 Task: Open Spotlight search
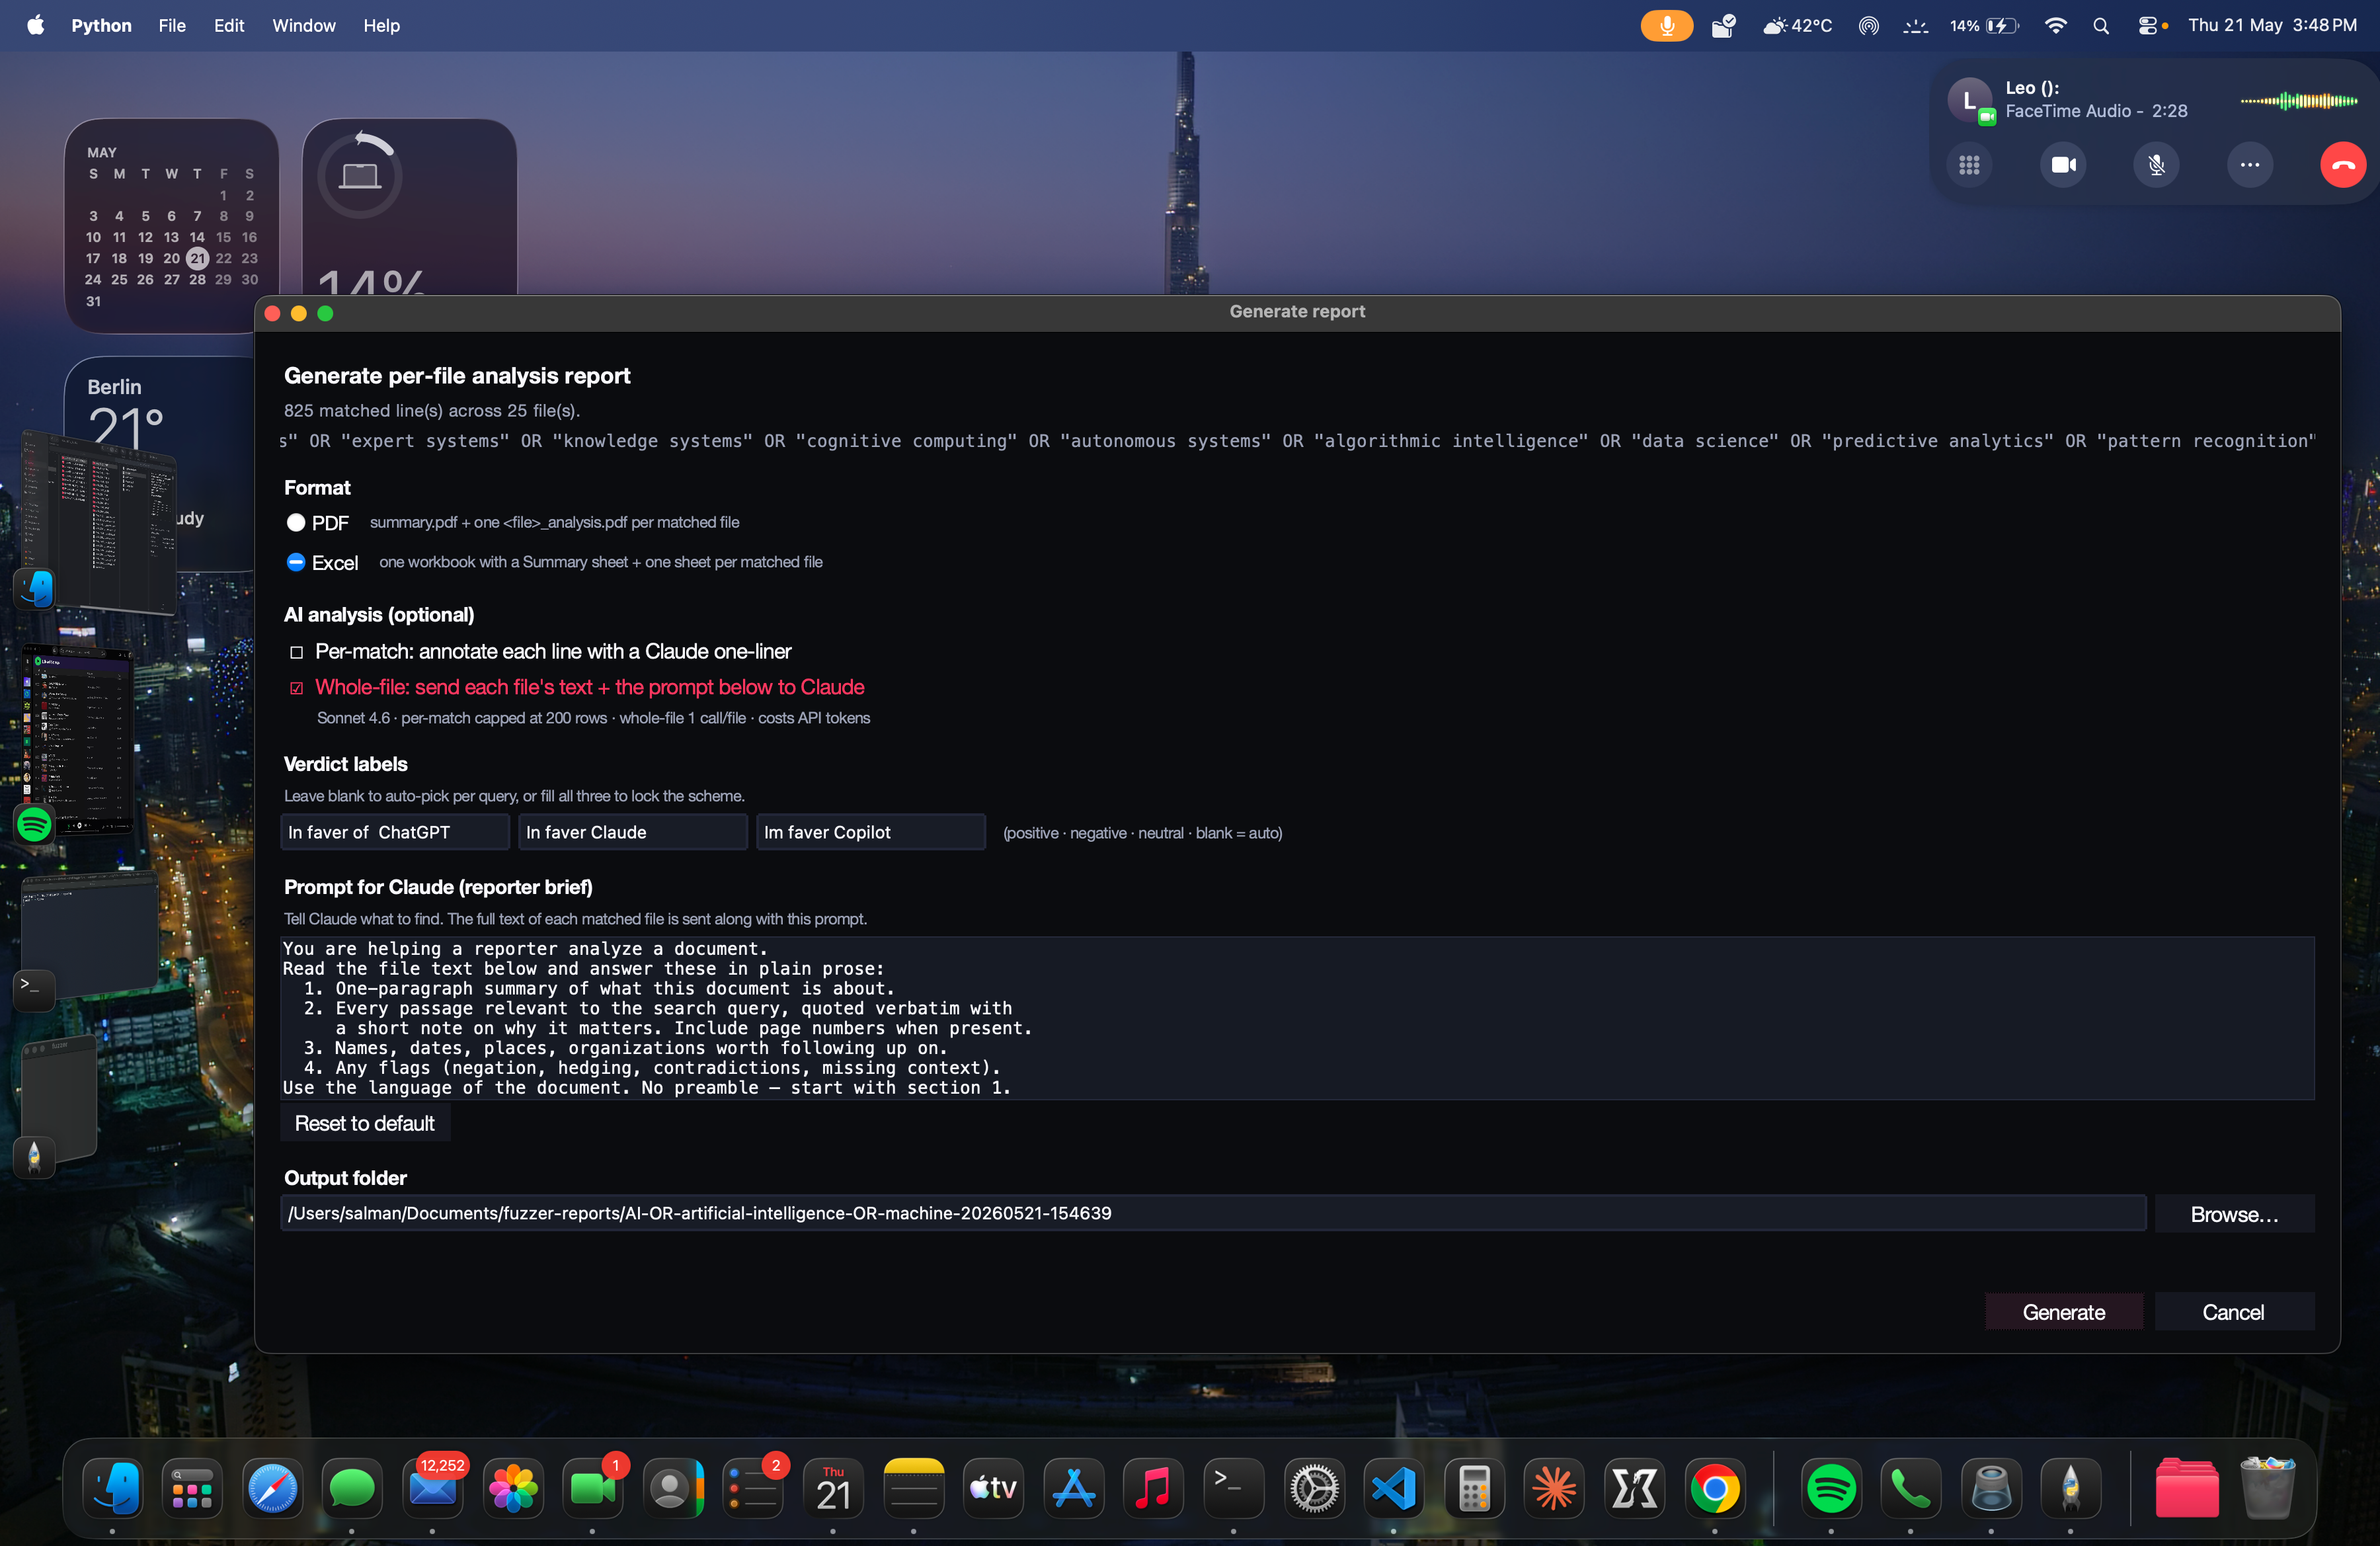2101,25
